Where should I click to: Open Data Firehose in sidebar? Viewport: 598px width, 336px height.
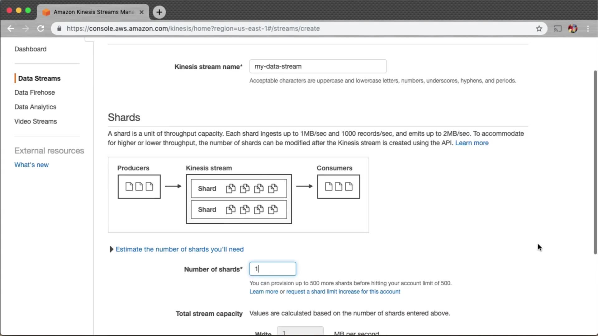click(x=35, y=92)
